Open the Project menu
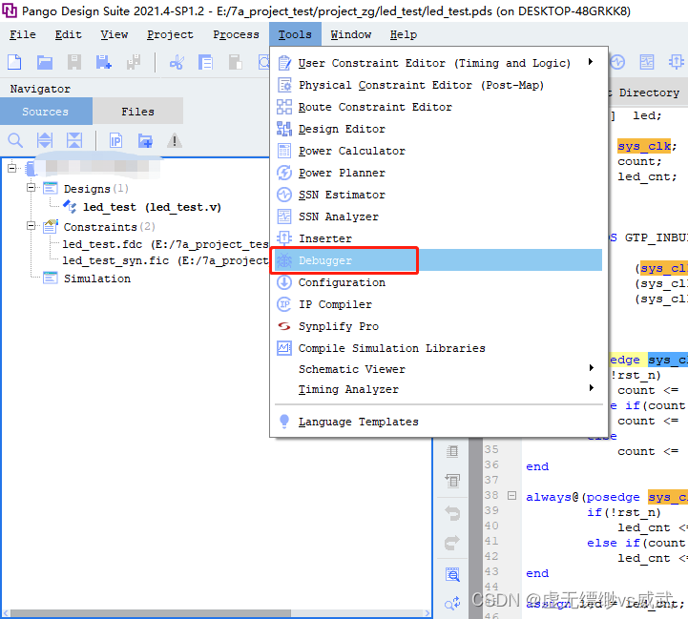688x619 pixels. pyautogui.click(x=170, y=34)
